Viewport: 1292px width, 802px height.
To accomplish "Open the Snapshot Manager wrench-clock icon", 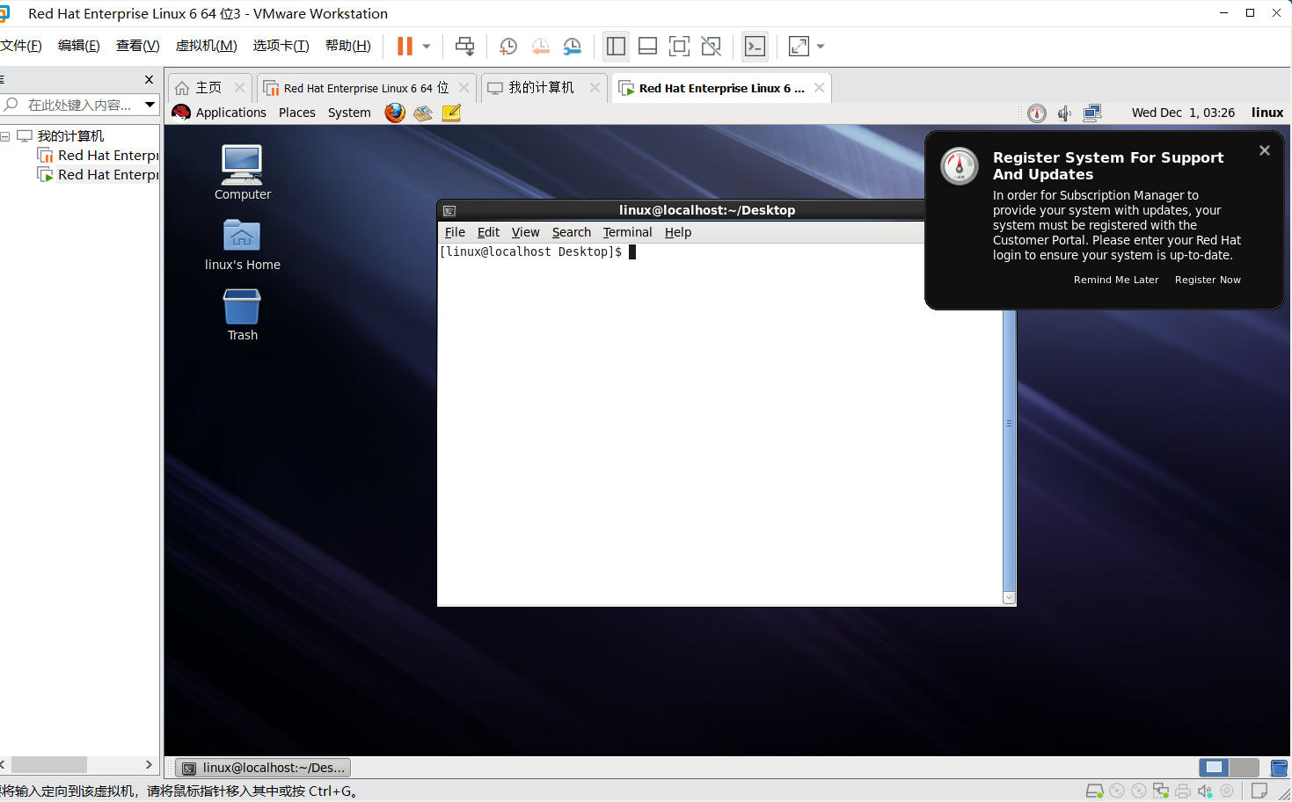I will (573, 47).
